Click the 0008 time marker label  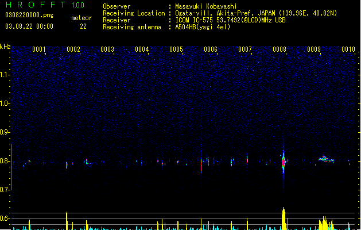[x=280, y=49]
